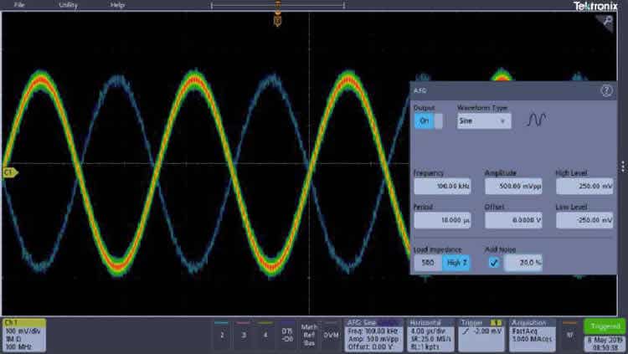This screenshot has height=354, width=628.
Task: Click the trigger position marker atop the waveform
Action: pos(277,19)
